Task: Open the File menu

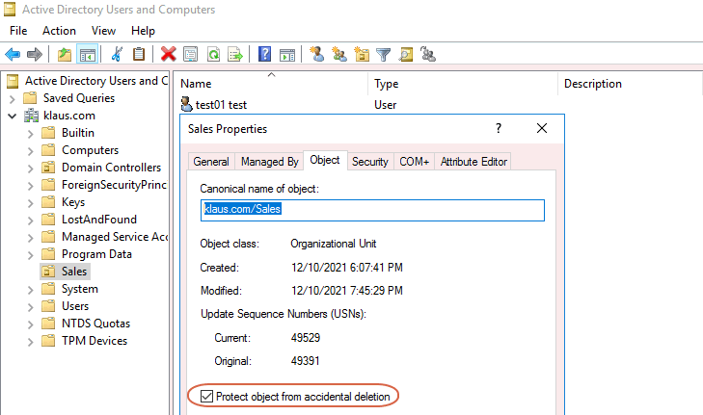Action: [18, 31]
